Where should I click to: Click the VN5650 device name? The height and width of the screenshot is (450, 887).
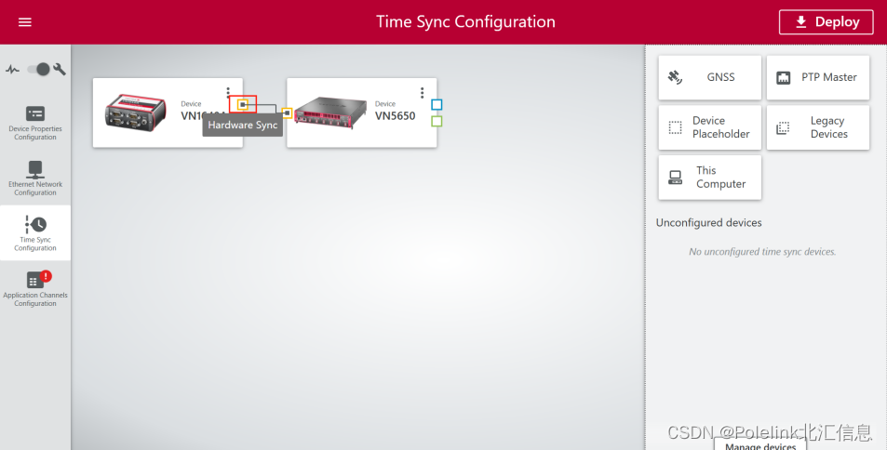click(395, 116)
